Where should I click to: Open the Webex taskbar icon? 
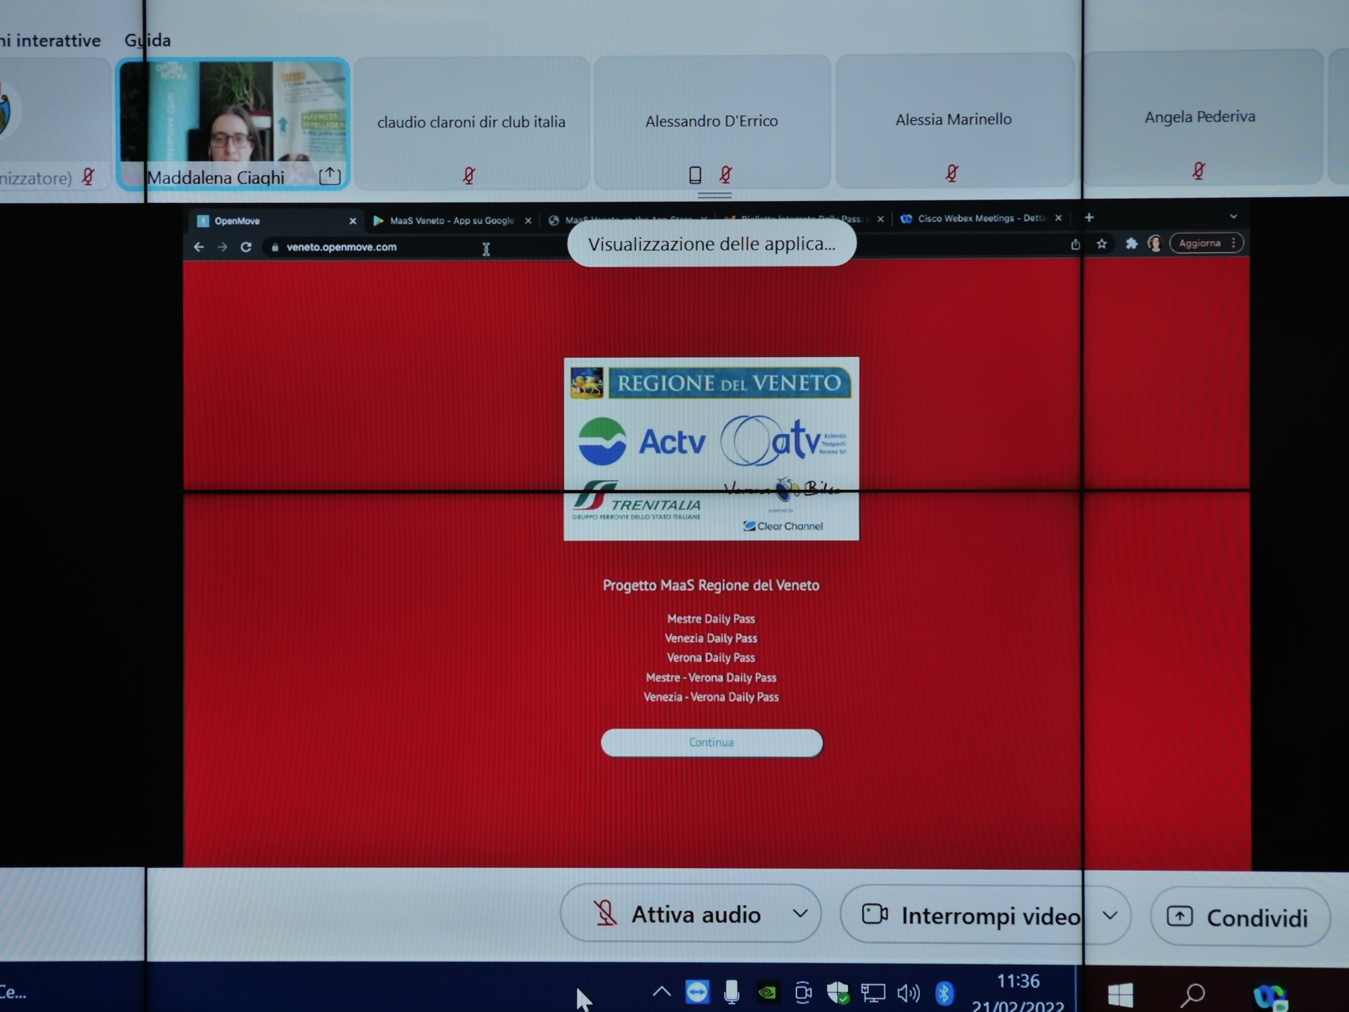(1270, 997)
